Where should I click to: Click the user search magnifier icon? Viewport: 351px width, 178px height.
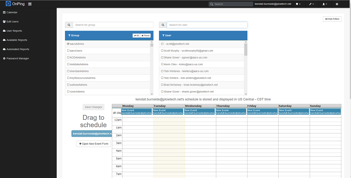(163, 25)
